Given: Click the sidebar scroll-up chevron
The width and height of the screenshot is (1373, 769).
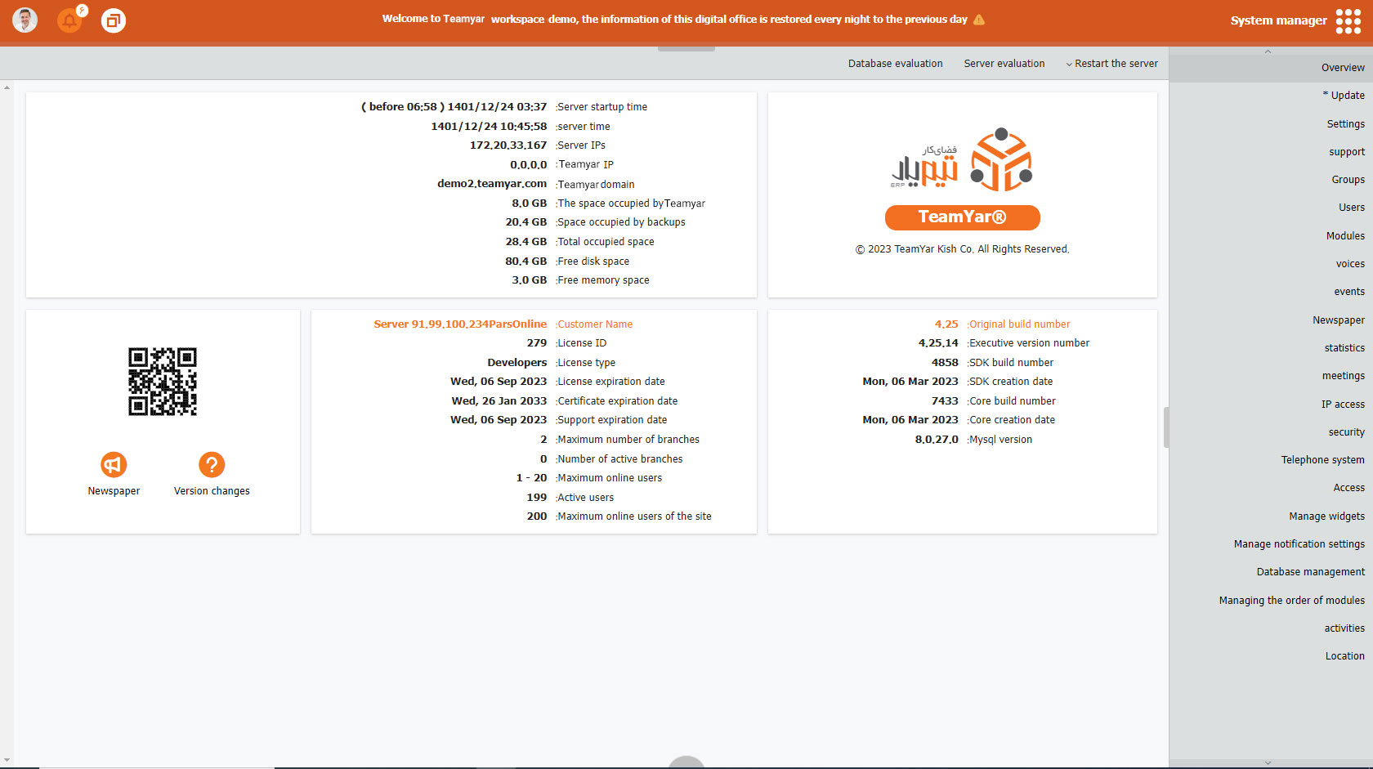Looking at the screenshot, I should pos(1268,51).
